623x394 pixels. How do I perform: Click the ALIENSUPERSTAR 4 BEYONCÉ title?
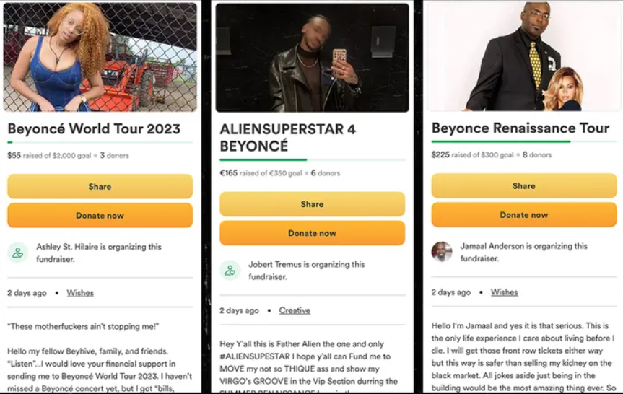287,138
